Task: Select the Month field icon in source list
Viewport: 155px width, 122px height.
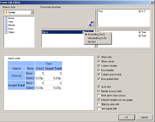Action: point(6,25)
